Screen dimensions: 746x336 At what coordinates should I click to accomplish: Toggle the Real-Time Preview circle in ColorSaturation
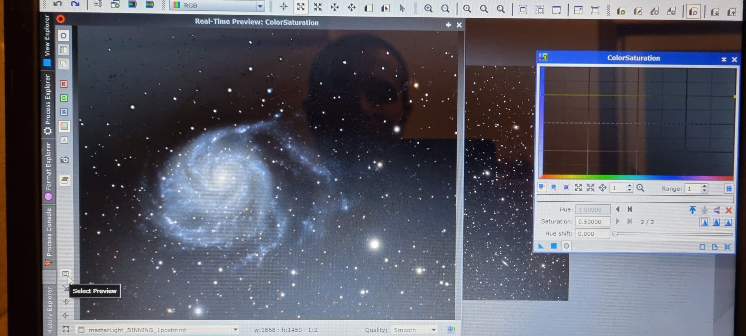(x=566, y=246)
